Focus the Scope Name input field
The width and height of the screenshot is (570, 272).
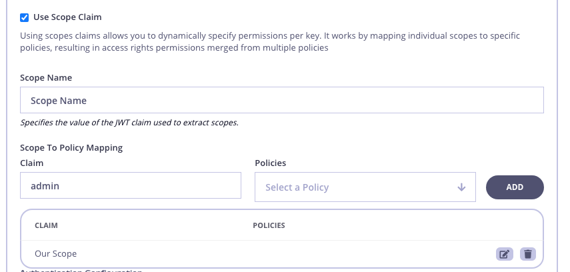coord(282,101)
